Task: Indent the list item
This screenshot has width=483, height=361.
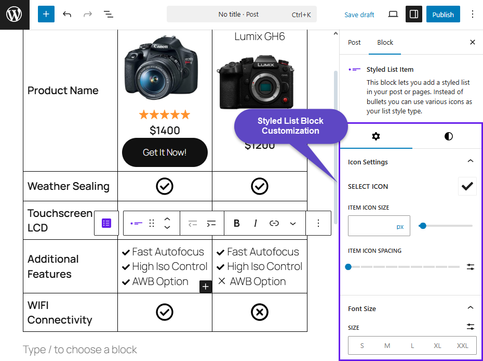Action: pos(211,223)
